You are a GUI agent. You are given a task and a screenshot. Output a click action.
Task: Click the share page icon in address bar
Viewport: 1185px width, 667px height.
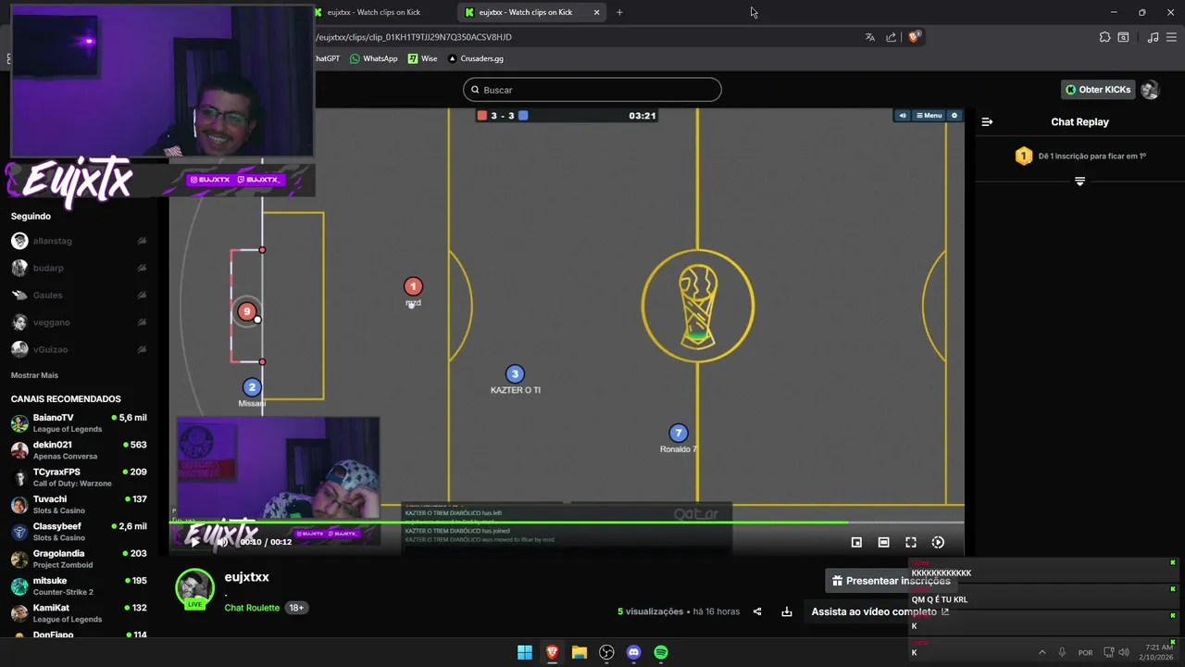tap(892, 37)
